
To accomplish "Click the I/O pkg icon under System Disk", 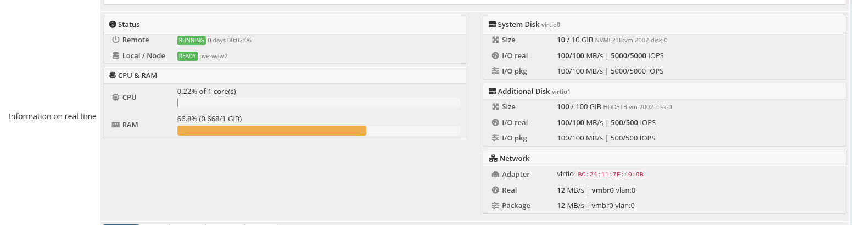I will 495,71.
